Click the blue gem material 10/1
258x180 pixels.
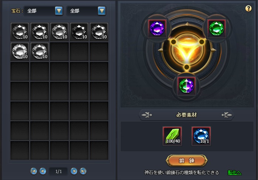[201, 136]
